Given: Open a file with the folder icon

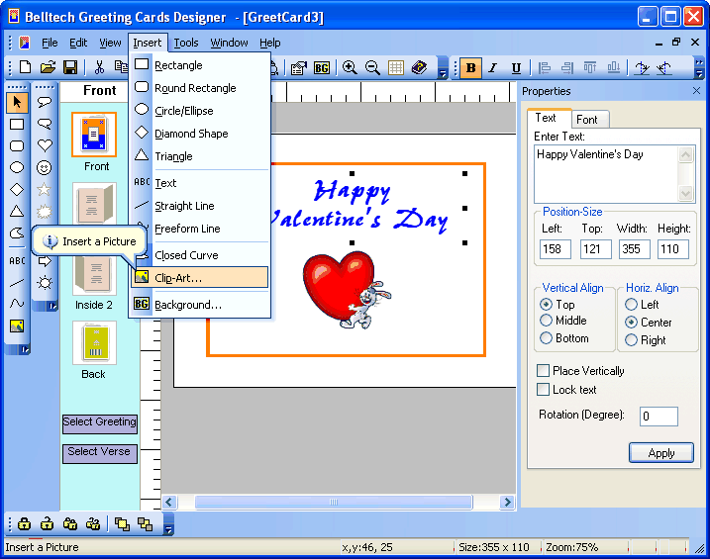Looking at the screenshot, I should (48, 67).
